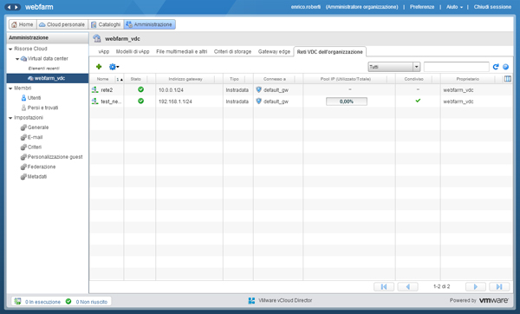
Task: Click the green shared checkmark for test_ne network
Action: (418, 101)
